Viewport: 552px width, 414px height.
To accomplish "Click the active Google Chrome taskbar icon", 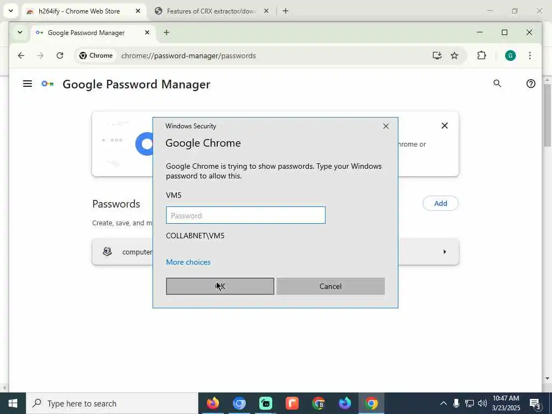I will pos(371,403).
